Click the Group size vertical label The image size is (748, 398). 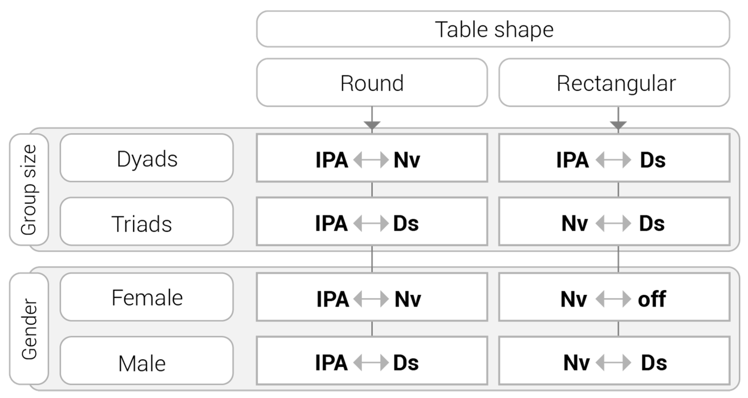pyautogui.click(x=29, y=190)
